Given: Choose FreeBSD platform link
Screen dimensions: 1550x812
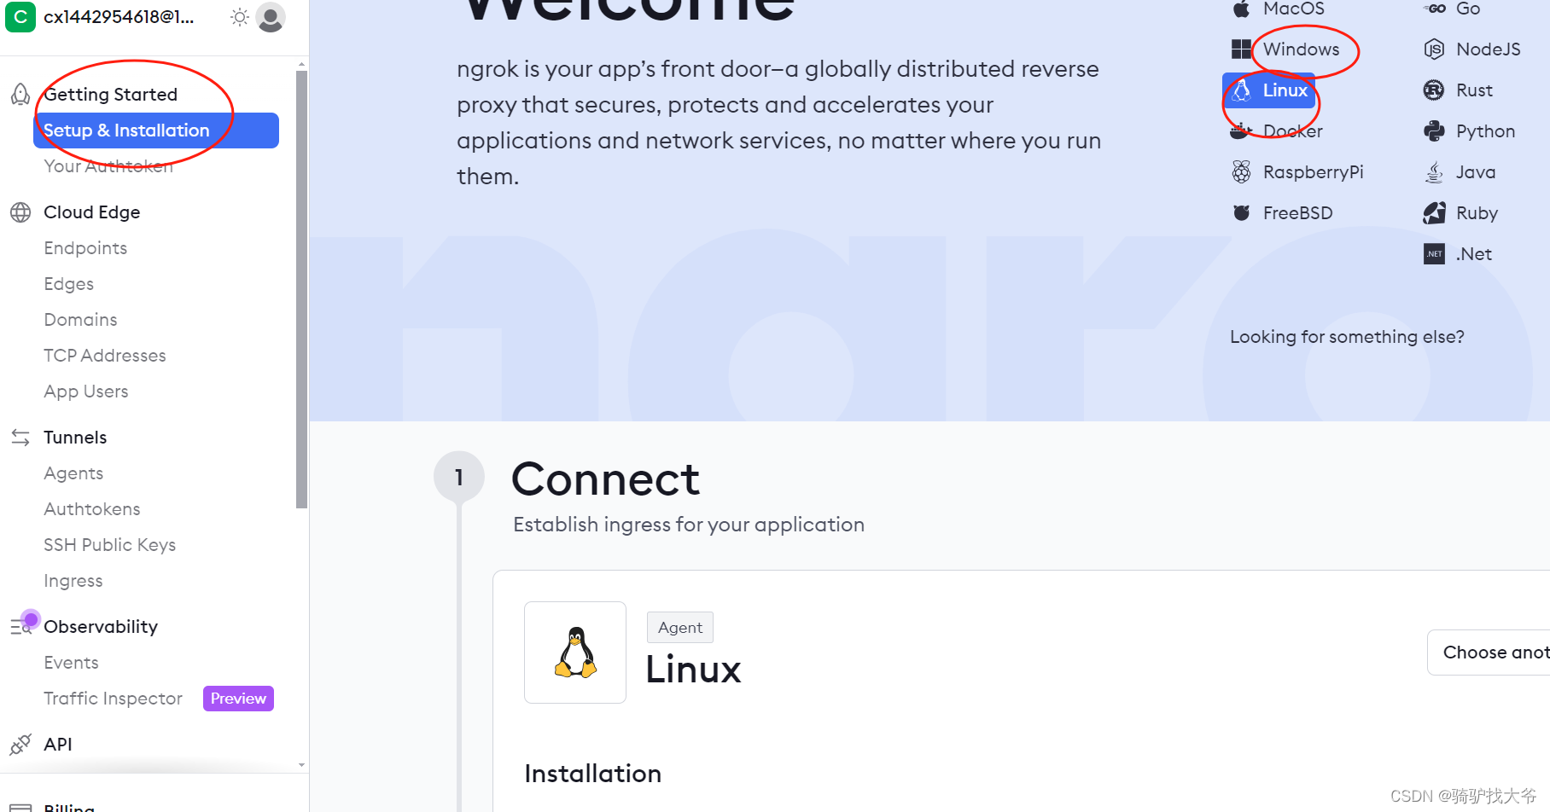Looking at the screenshot, I should pos(1298,213).
